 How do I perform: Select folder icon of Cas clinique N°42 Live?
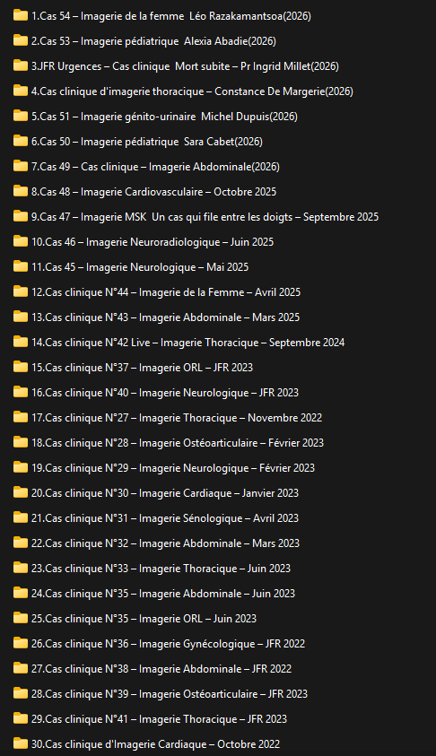[x=21, y=342]
